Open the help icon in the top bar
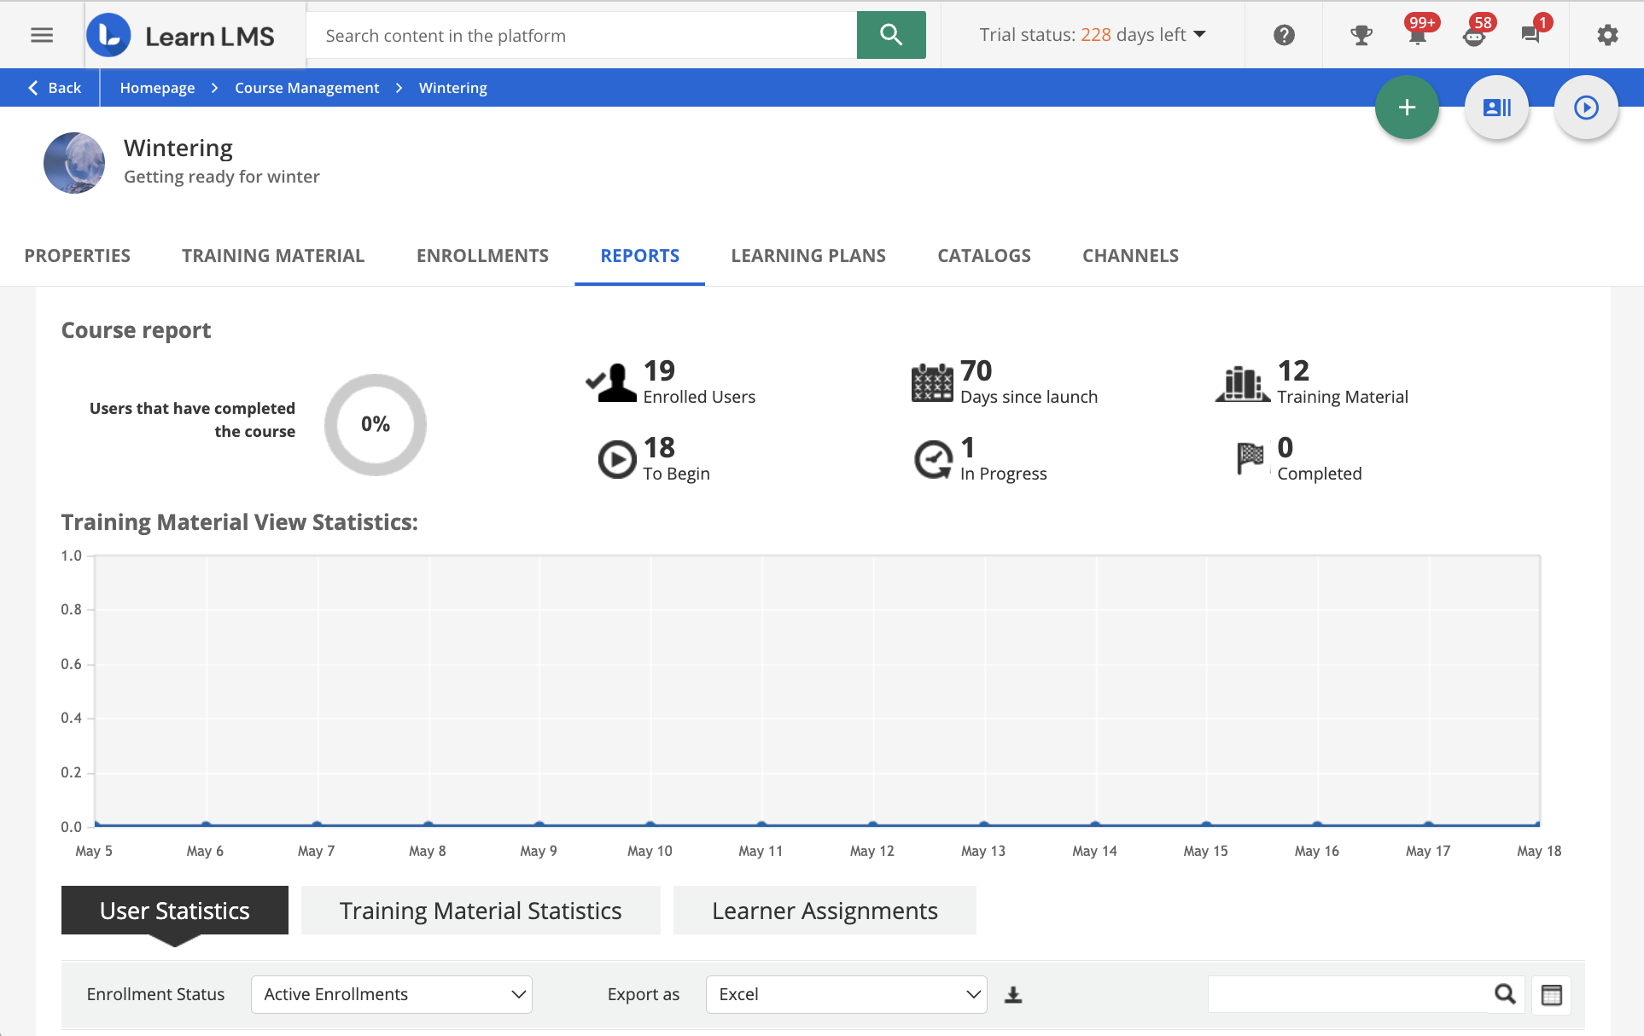Image resolution: width=1644 pixels, height=1036 pixels. click(1283, 35)
